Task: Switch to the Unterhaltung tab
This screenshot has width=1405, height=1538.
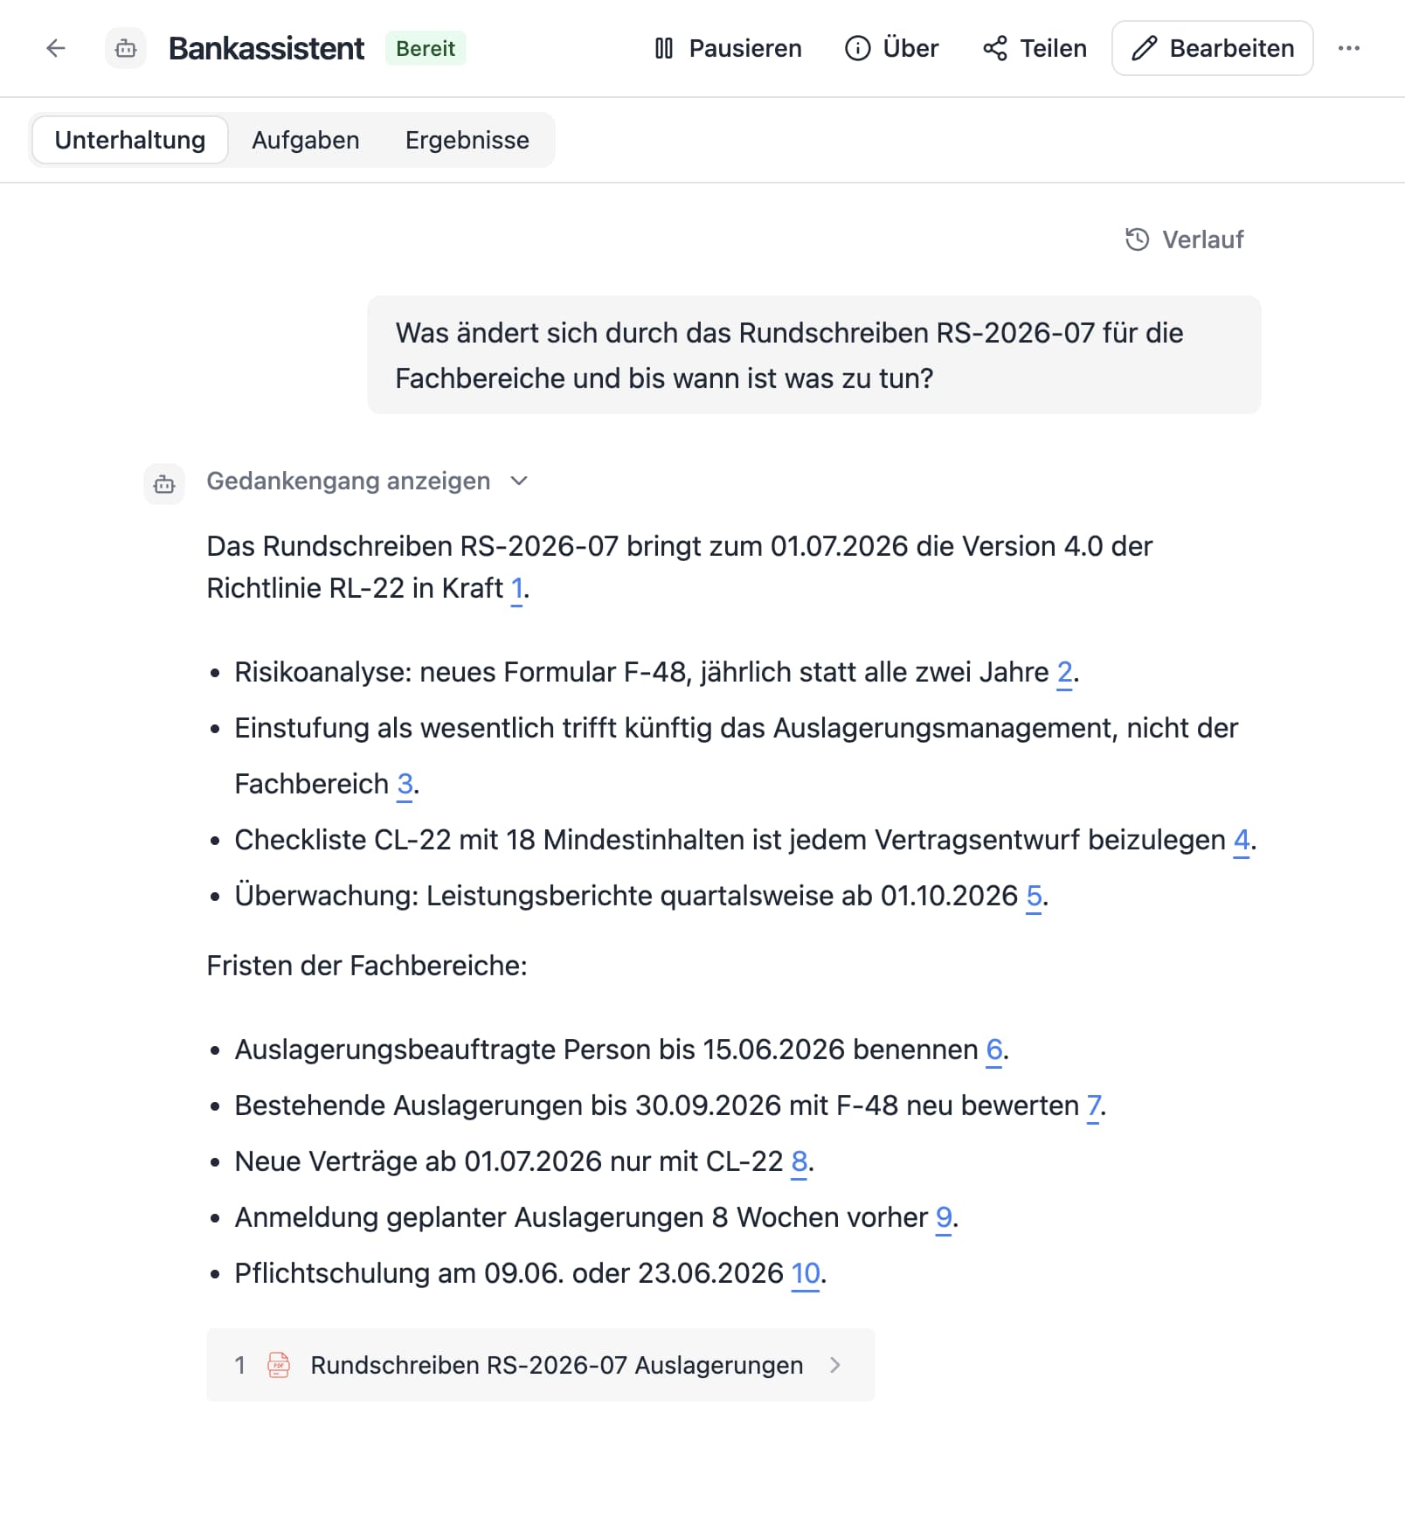Action: pyautogui.click(x=130, y=140)
